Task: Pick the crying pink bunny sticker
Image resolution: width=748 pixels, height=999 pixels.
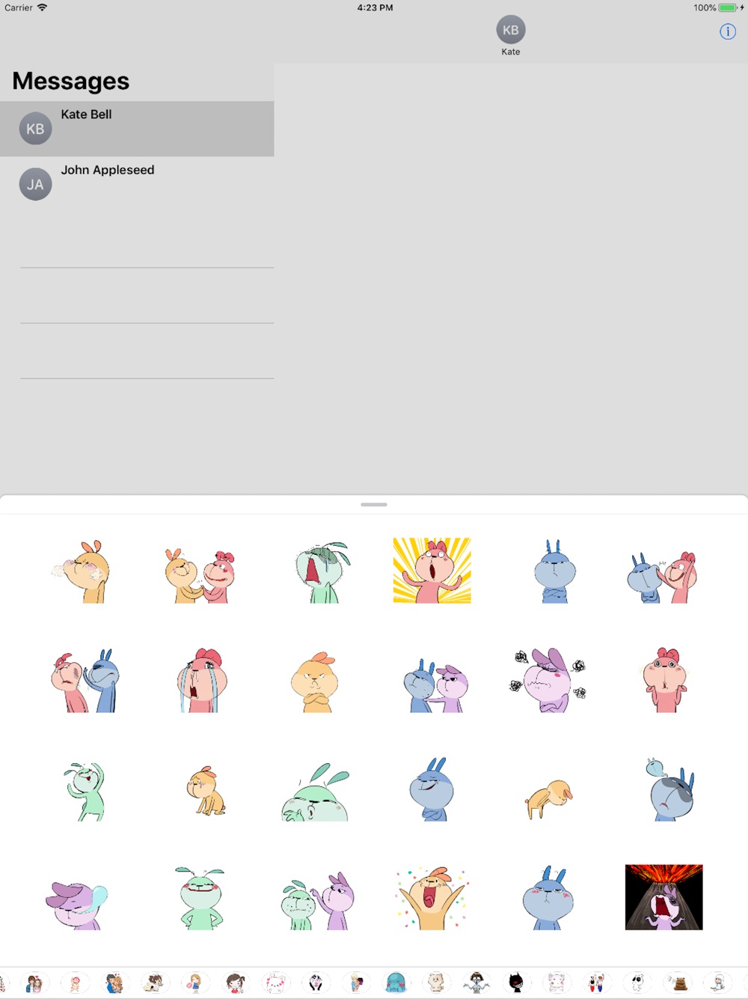Action: pos(200,680)
